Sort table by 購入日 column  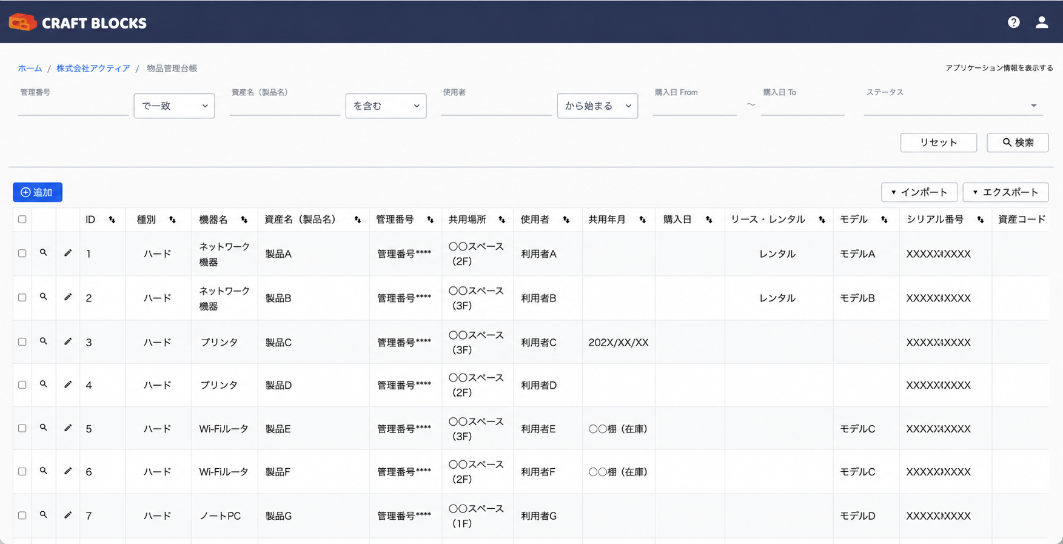point(709,220)
